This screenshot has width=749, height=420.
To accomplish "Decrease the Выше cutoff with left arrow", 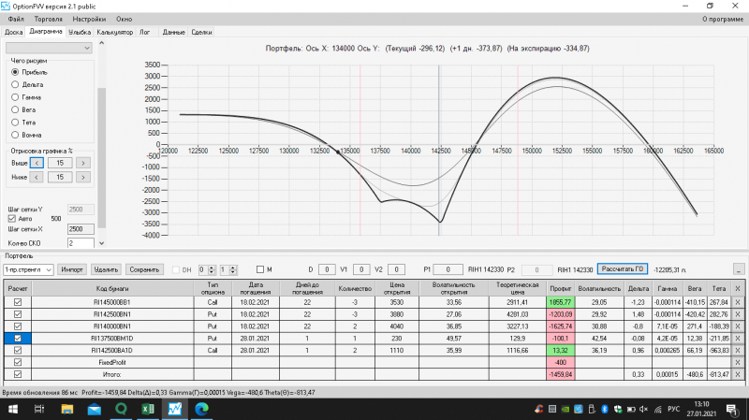I will tap(37, 163).
